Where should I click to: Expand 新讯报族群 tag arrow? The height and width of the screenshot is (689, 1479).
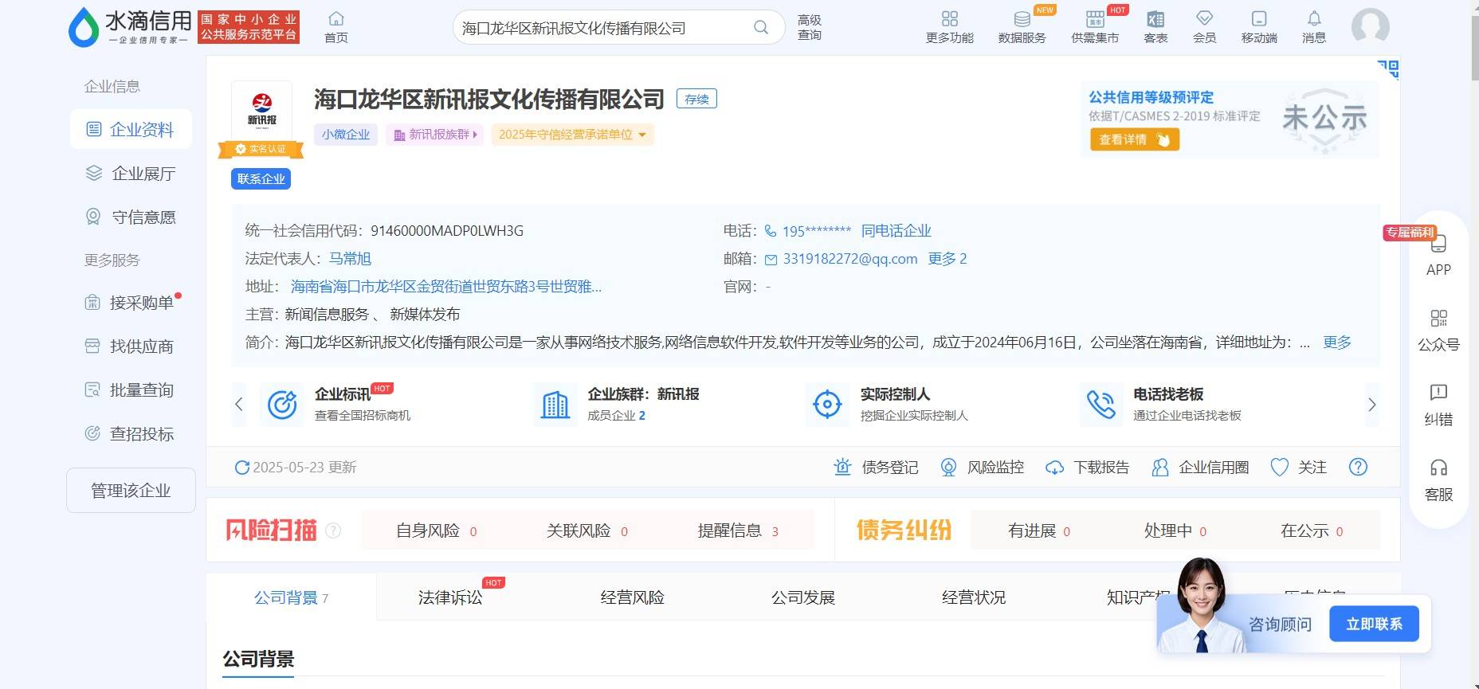click(475, 135)
